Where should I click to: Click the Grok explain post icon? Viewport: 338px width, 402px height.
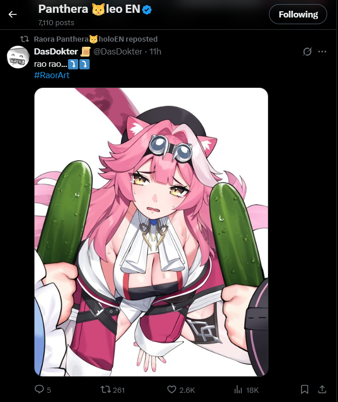point(307,51)
